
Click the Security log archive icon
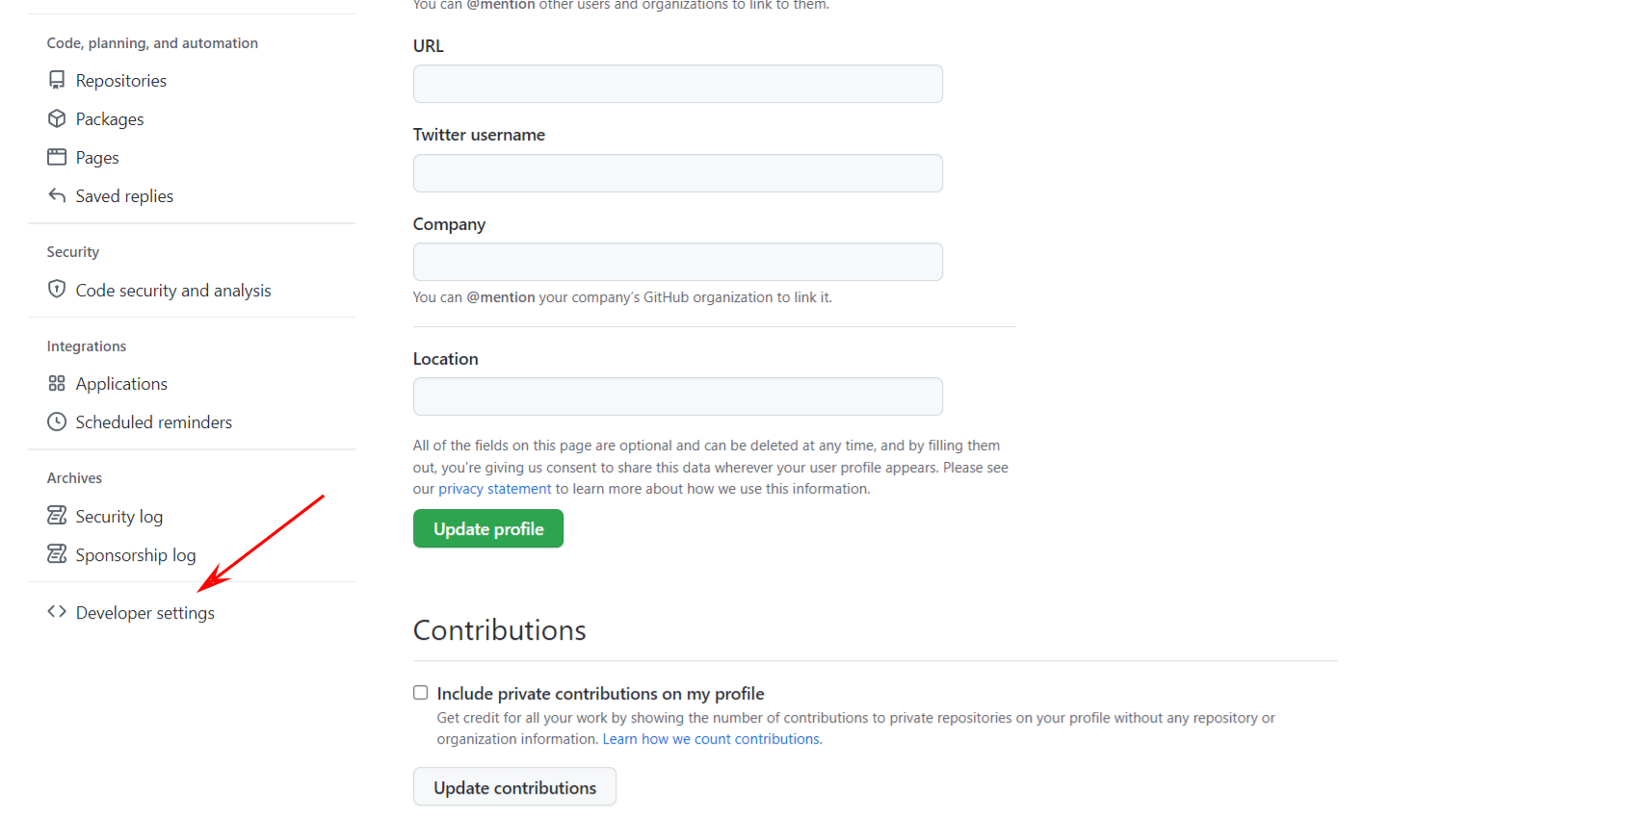click(57, 515)
